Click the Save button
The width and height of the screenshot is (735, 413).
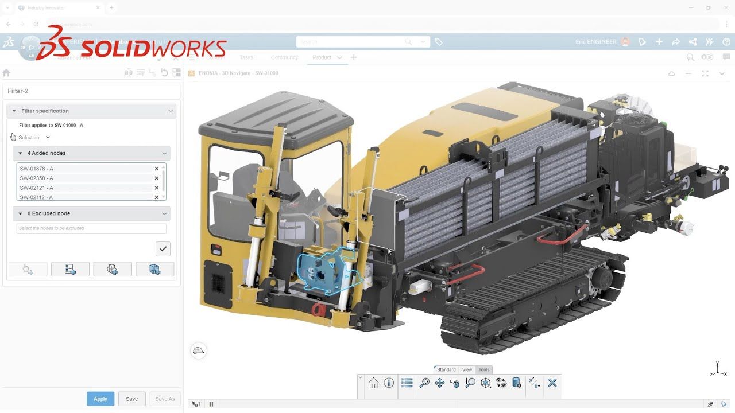[132, 399]
